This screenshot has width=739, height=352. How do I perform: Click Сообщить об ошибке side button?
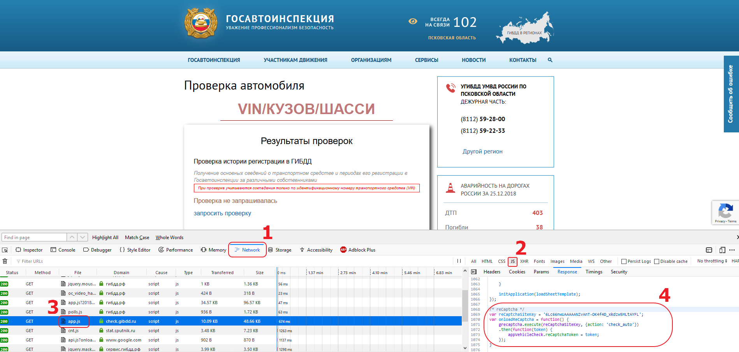(731, 94)
